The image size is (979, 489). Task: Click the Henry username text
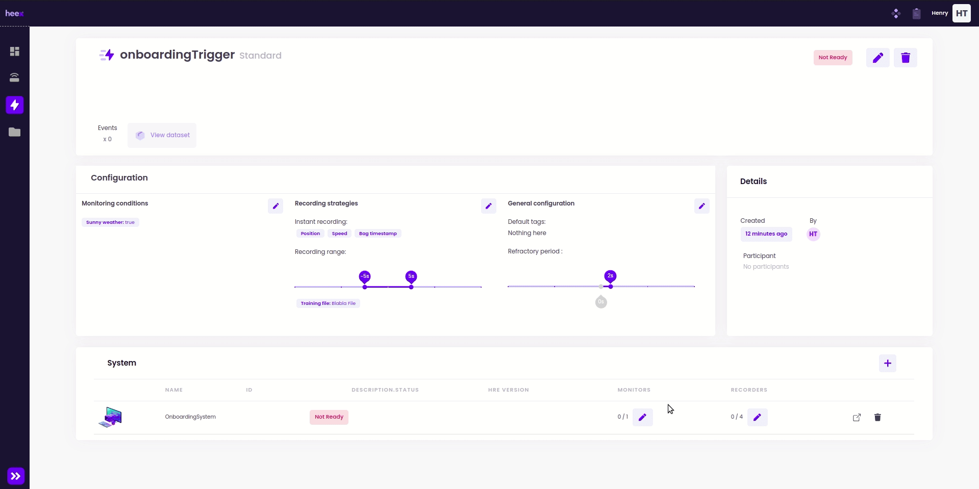point(940,13)
